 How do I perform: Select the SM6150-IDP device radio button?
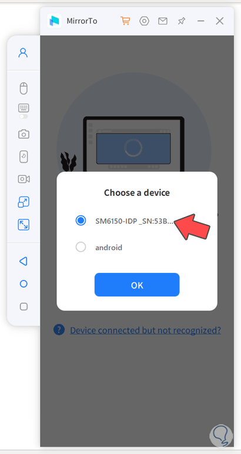click(x=81, y=221)
